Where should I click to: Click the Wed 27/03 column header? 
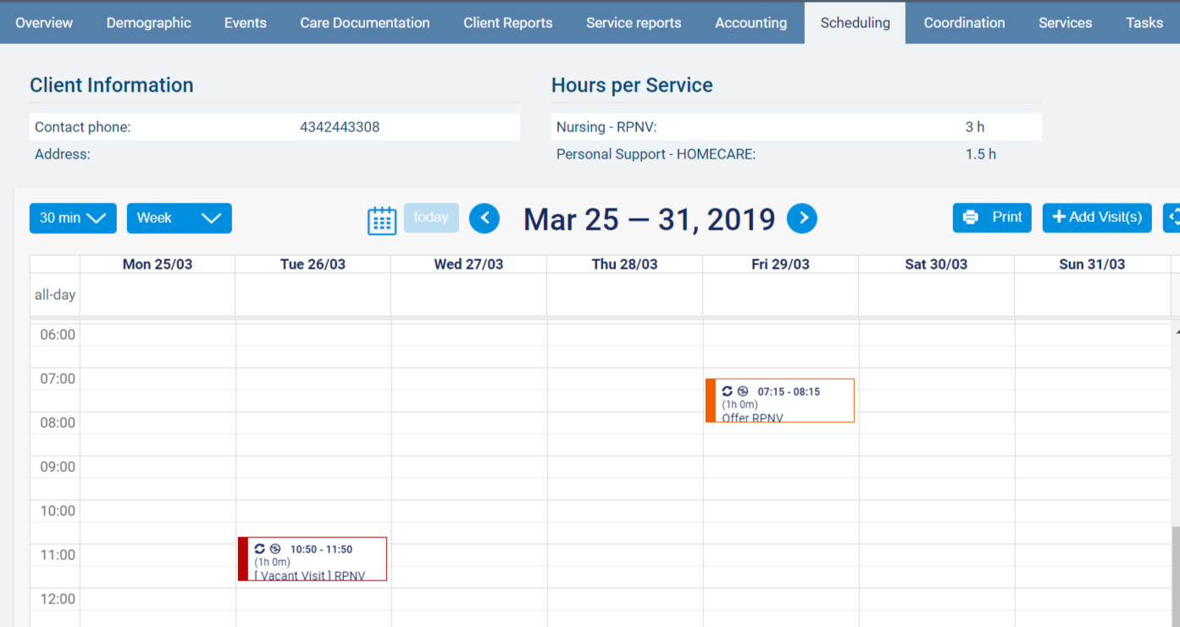[468, 264]
